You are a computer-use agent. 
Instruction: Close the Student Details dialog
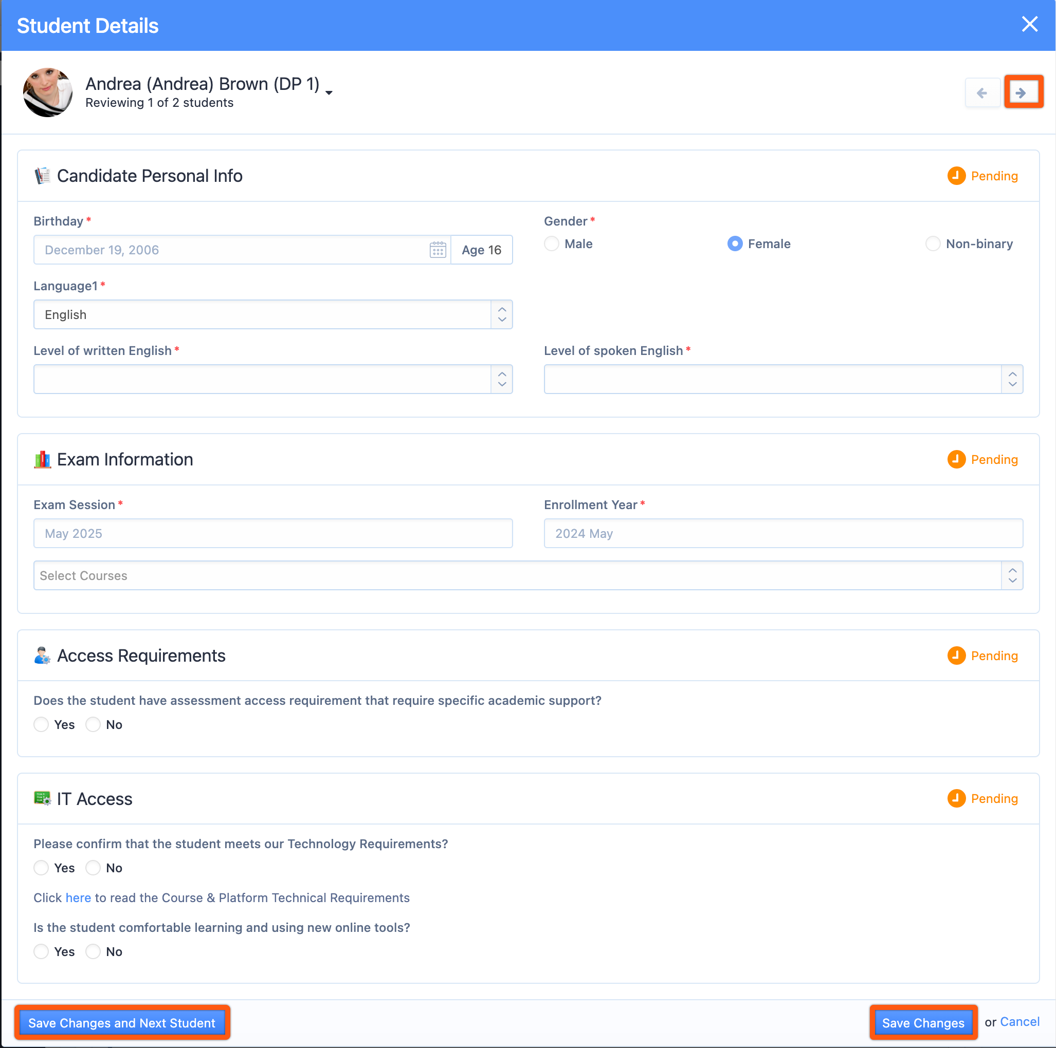pos(1030,25)
